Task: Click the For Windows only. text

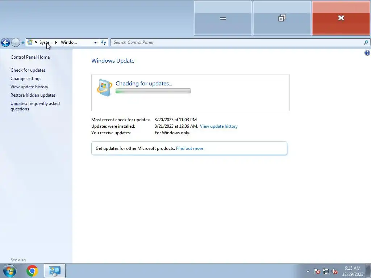Action: (172, 133)
